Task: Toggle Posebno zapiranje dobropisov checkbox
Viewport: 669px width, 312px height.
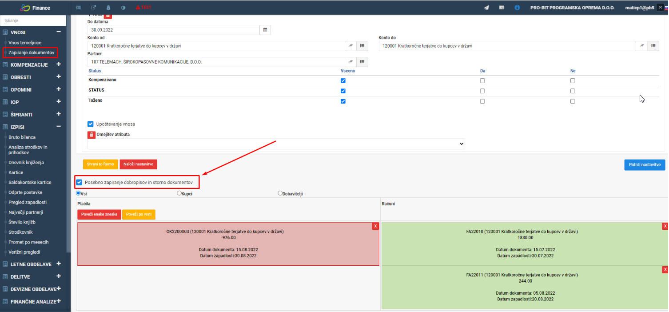Action: (x=79, y=182)
